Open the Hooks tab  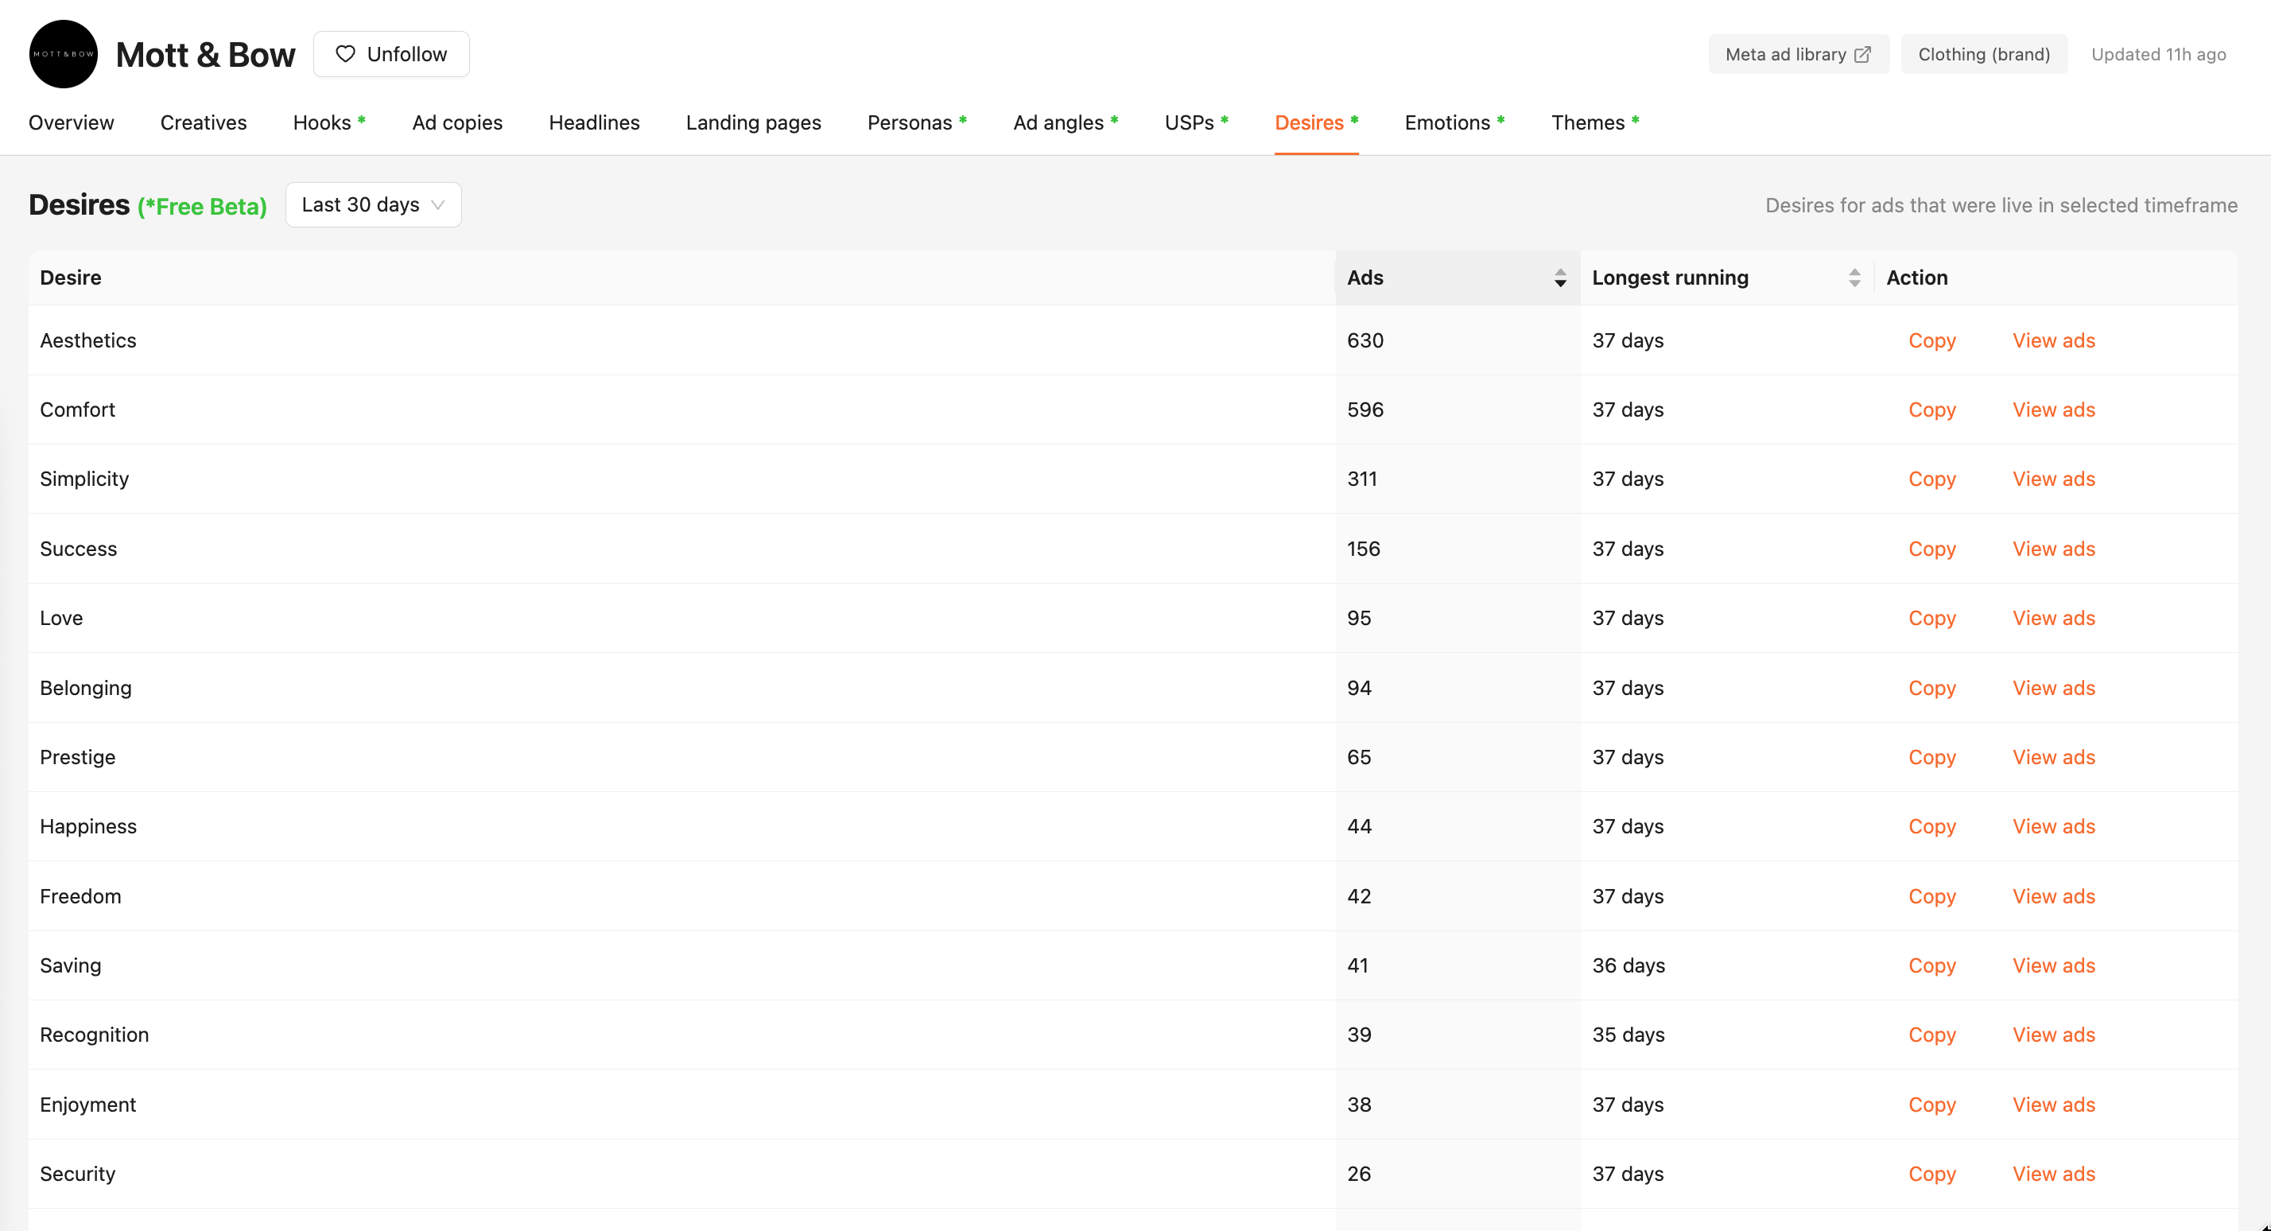[322, 122]
